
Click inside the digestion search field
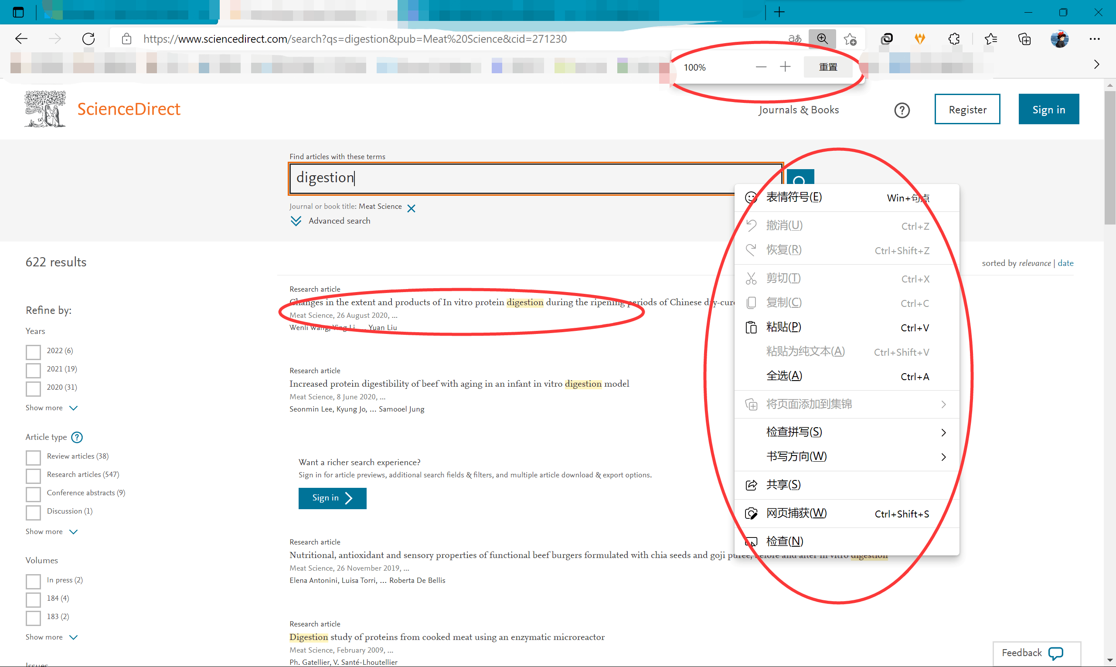point(494,178)
